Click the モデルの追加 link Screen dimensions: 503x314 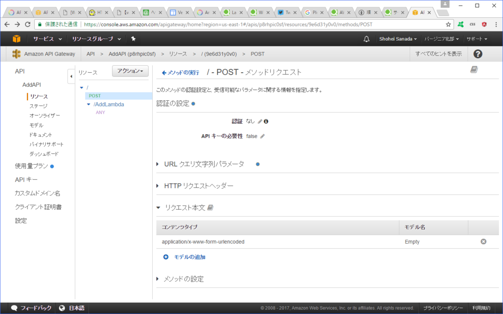click(190, 257)
